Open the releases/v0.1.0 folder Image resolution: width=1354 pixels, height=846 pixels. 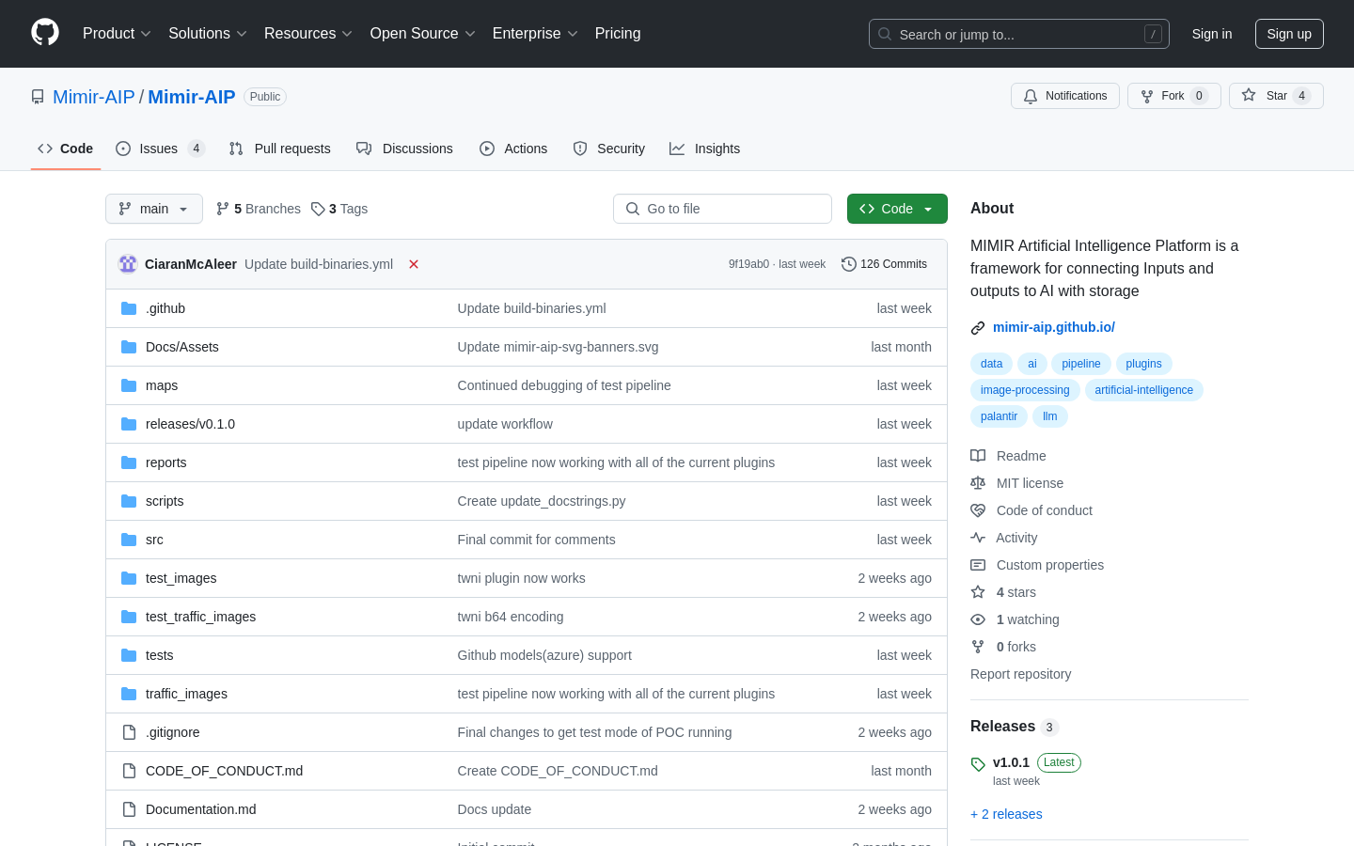[x=190, y=424]
